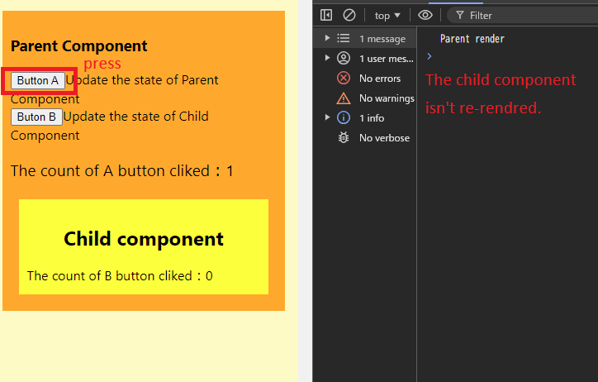Click the messages list icon
598x382 pixels.
click(x=344, y=39)
